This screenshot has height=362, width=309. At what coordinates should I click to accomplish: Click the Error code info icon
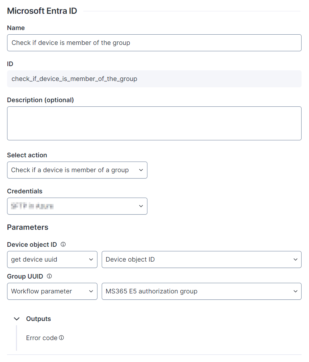pyautogui.click(x=61, y=338)
